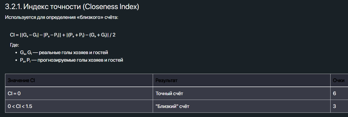Click the points cell showing 3
The height and width of the screenshot is (117, 348).
point(335,106)
